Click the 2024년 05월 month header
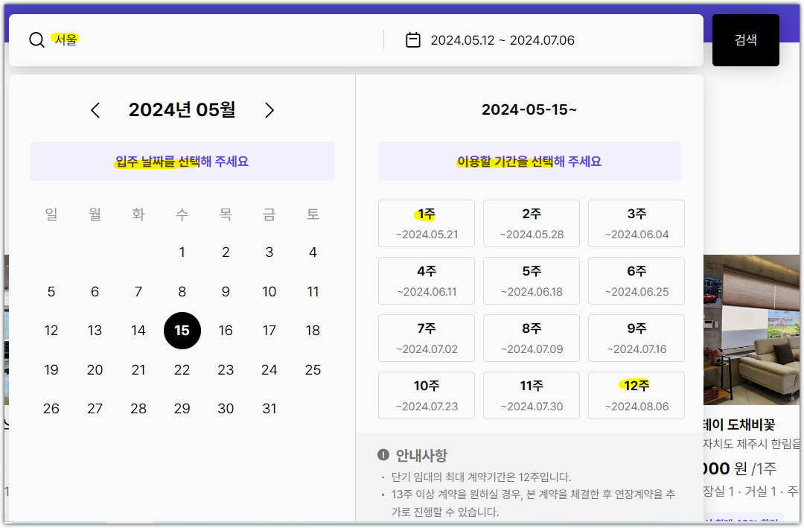 (x=182, y=109)
